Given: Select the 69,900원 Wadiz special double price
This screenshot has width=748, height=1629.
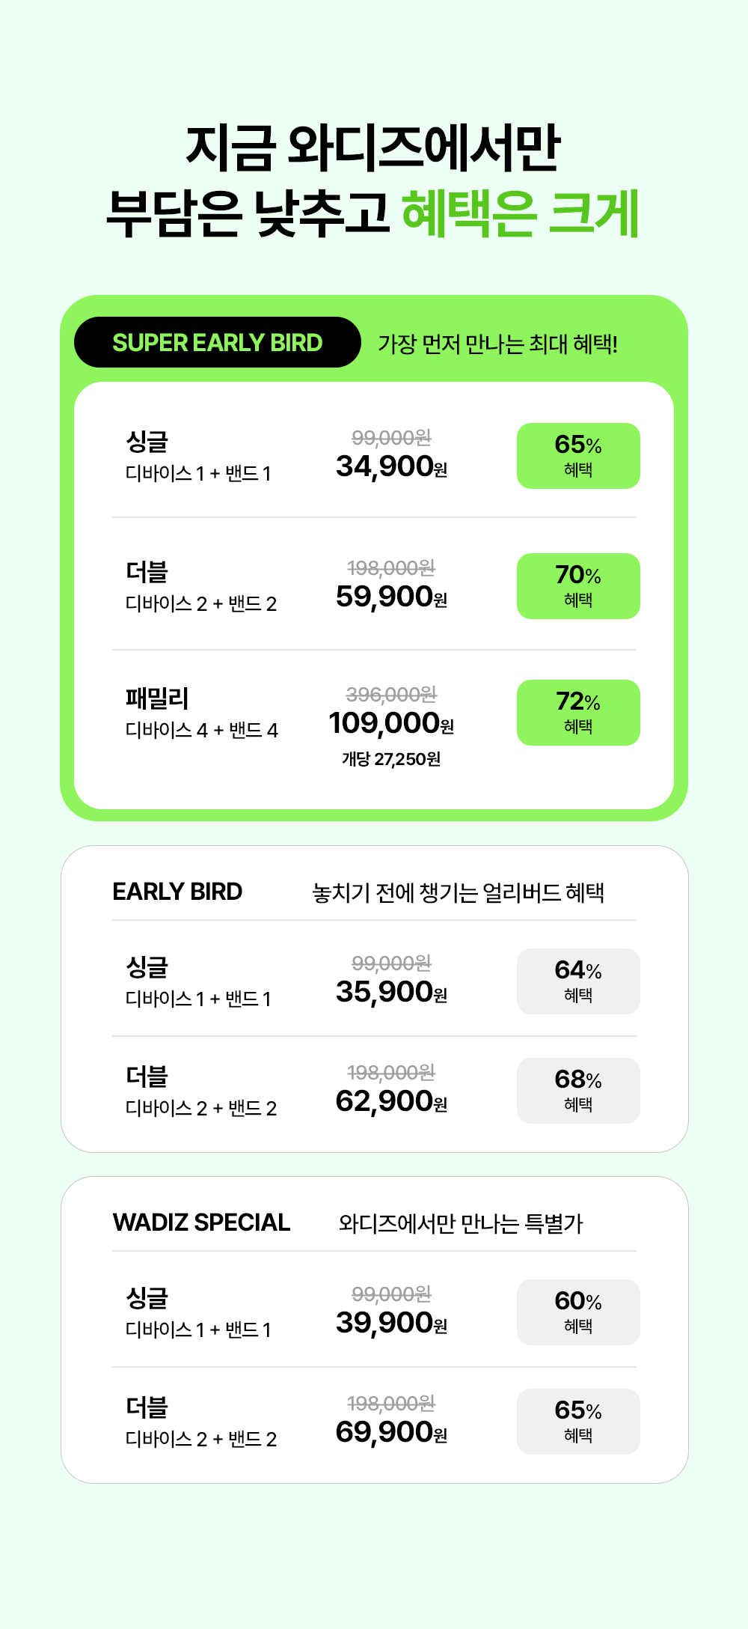Looking at the screenshot, I should click(x=392, y=1432).
